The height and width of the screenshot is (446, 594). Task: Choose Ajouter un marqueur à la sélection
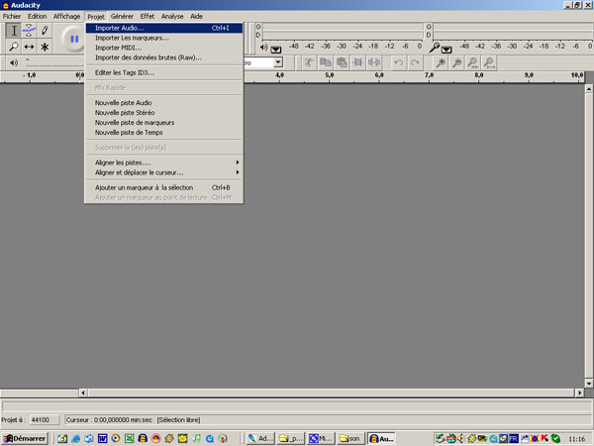[x=163, y=187]
